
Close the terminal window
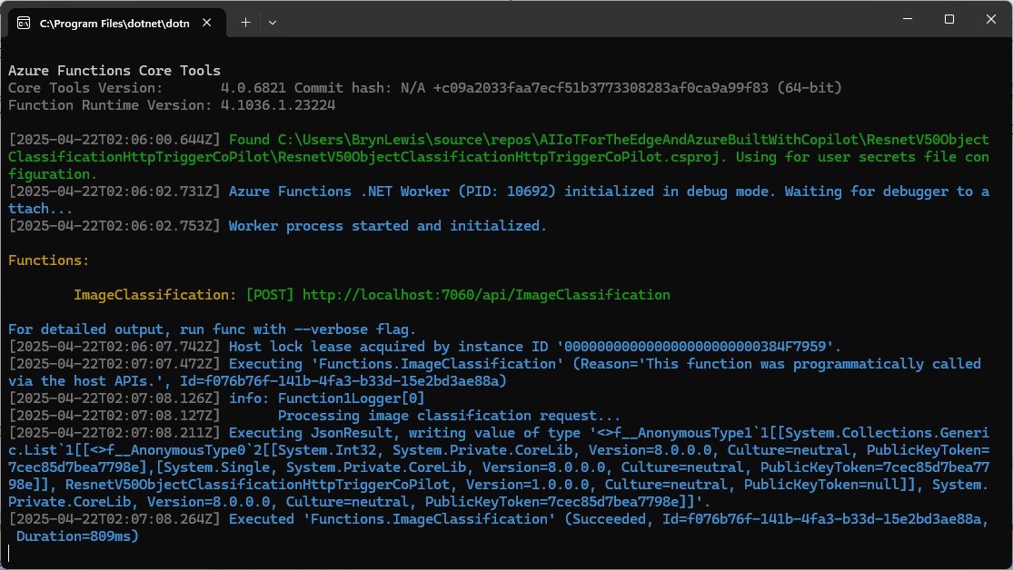(988, 19)
